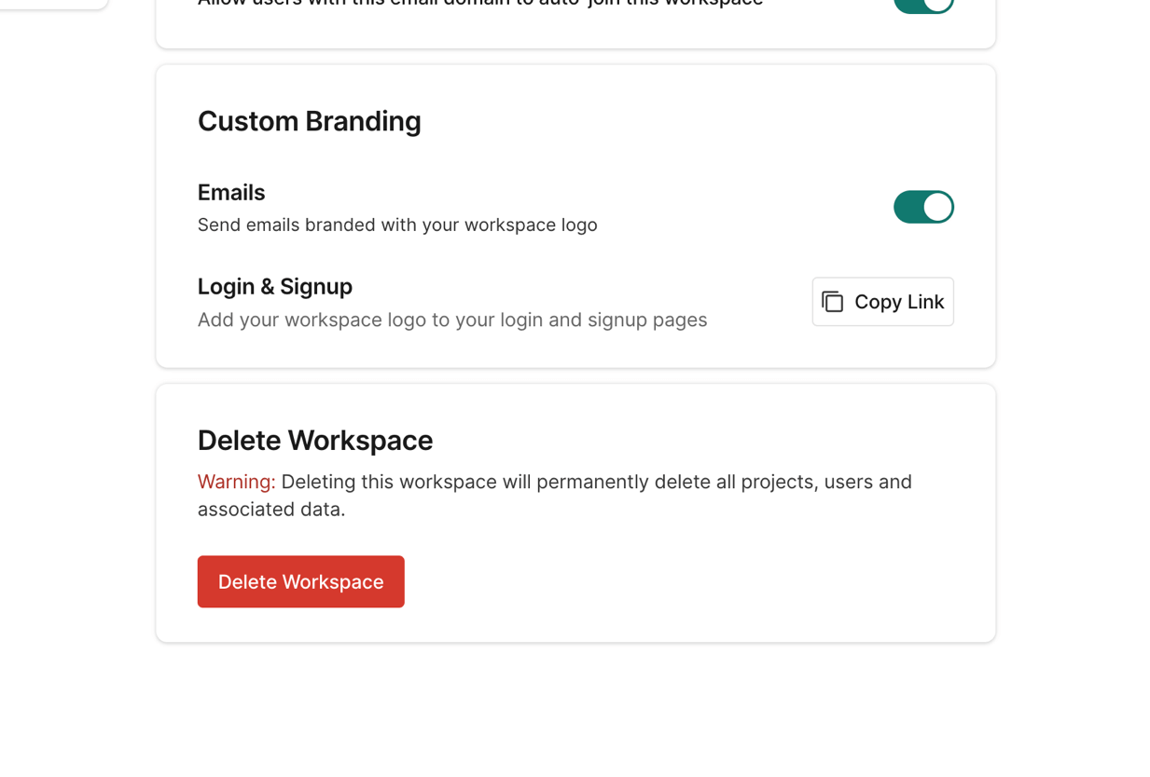Select the Emails setting label
The image size is (1150, 777).
(231, 193)
